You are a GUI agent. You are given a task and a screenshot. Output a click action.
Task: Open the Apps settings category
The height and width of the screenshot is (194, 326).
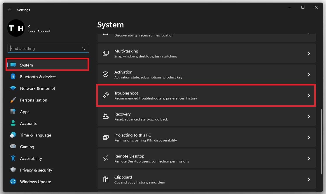point(25,112)
